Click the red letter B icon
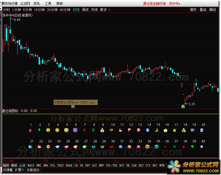 84,130
